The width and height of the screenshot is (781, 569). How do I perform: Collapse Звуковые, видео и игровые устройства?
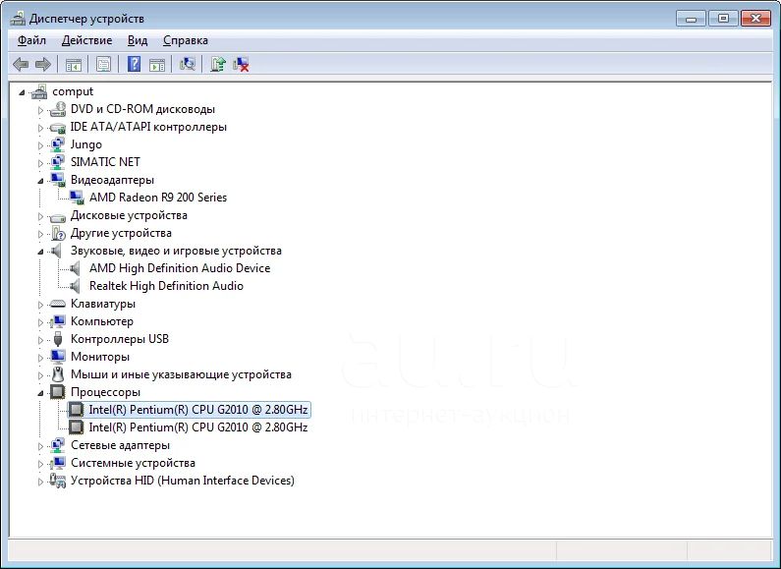point(41,253)
